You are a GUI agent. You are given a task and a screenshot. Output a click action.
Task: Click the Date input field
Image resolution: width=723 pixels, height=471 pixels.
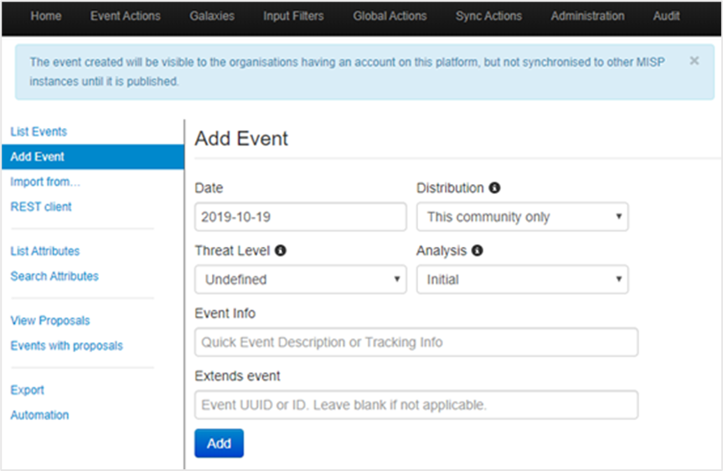(301, 217)
